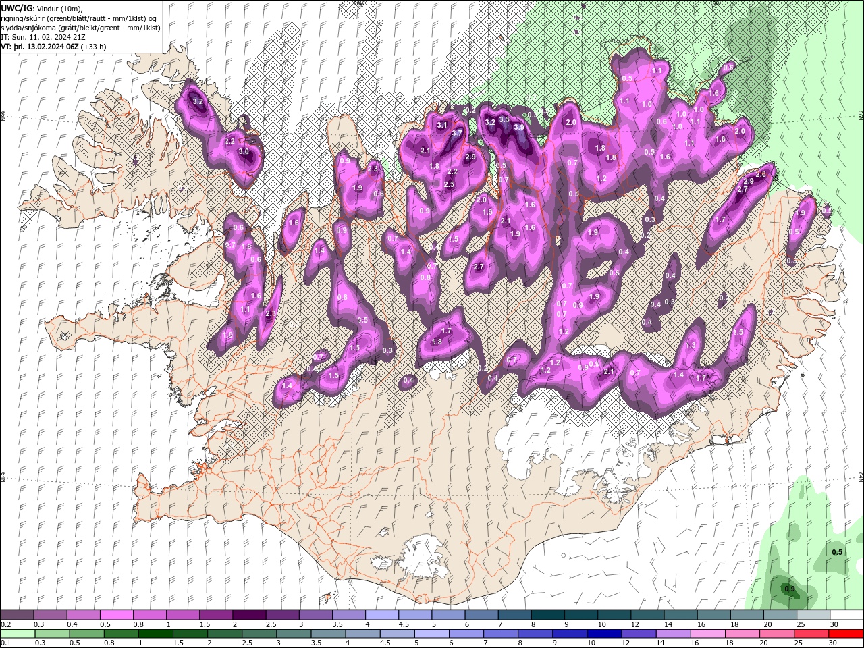Click the 'VT: þri. 13.02.2024 06Z' valid time
Viewport: 864px width, 648px height.
point(40,47)
